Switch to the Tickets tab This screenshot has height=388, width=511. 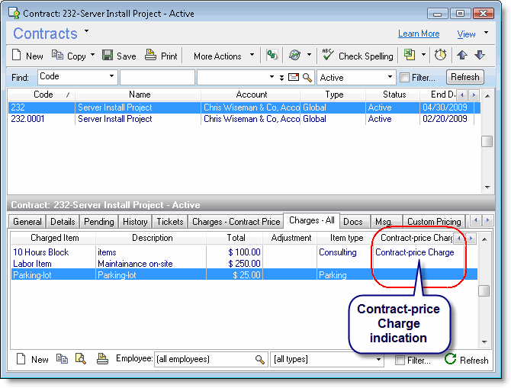pos(169,221)
